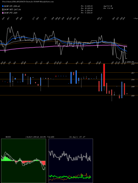Click the green ADX line in the indicator panel
Viewport: 138px width, 183px height.
70,177
